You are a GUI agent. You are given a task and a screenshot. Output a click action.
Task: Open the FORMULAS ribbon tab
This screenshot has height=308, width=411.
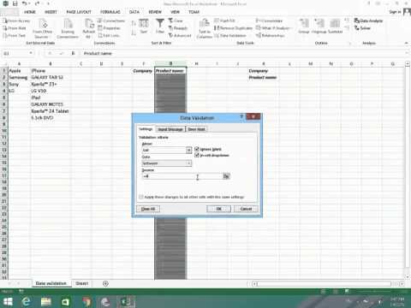(110, 12)
